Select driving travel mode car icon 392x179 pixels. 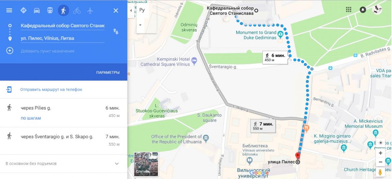coord(37,10)
